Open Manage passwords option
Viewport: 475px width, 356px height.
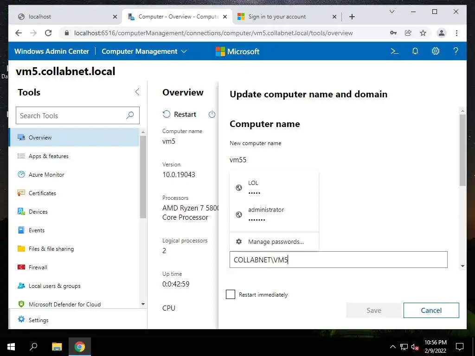coord(274,242)
